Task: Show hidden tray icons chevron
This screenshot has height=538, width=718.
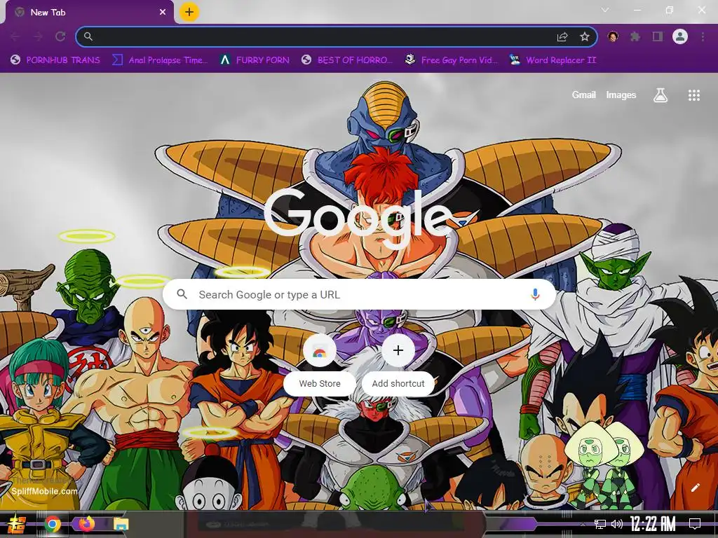Action: [x=583, y=524]
